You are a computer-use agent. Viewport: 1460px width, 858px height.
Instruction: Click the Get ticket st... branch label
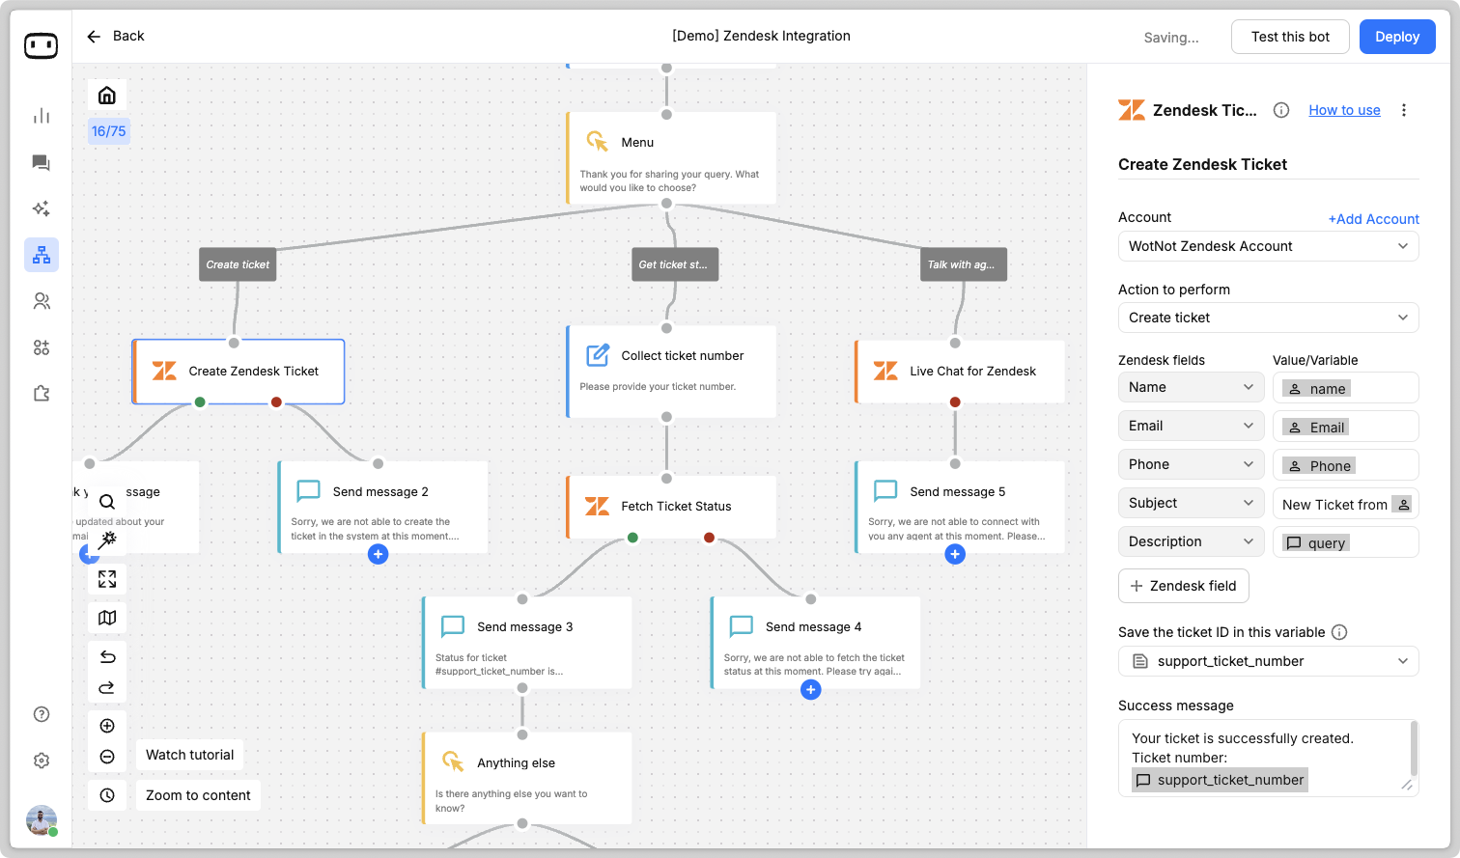pos(675,264)
